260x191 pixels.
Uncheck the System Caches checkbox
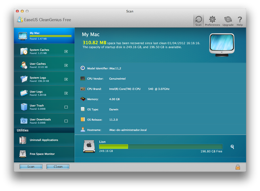[66, 51]
